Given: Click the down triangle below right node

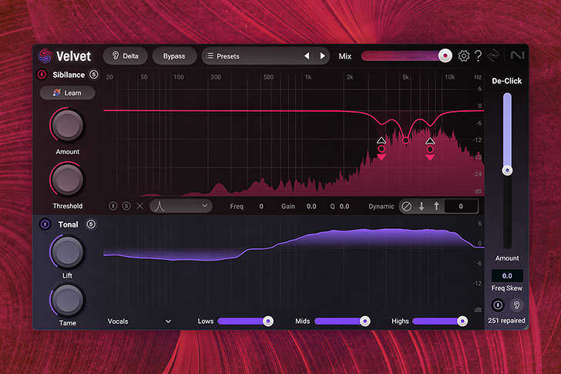Looking at the screenshot, I should tap(430, 157).
